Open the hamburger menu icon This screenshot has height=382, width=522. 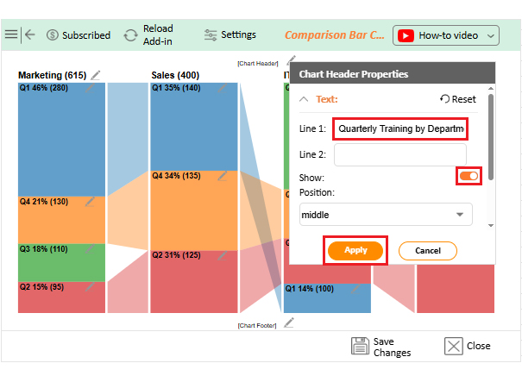[x=10, y=34]
